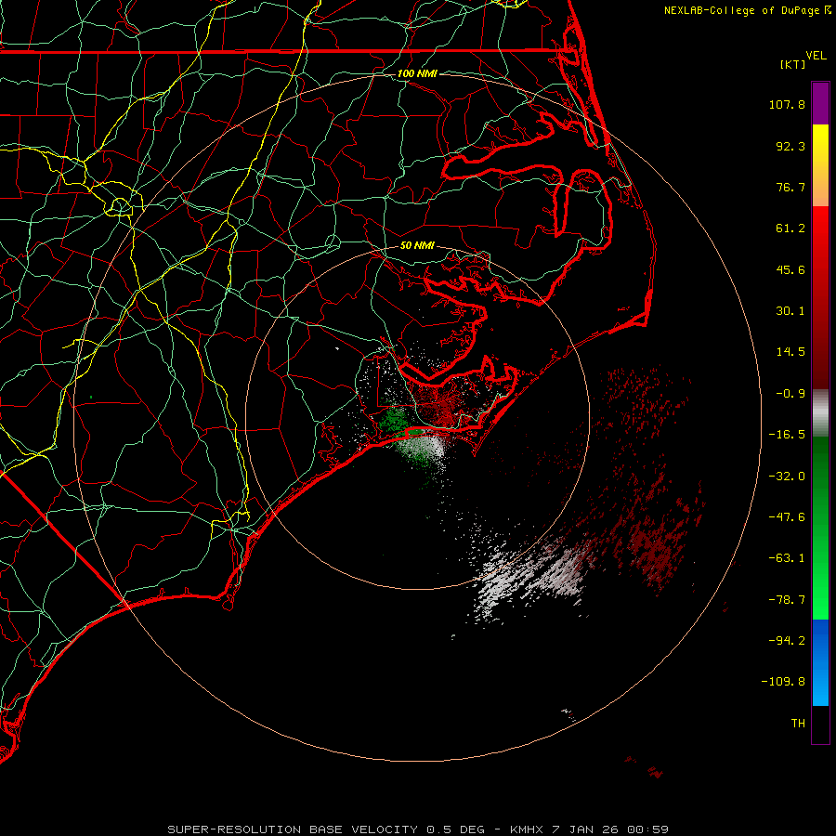Click the -32.0 velocity scale value
This screenshot has height=836, width=836.
(x=787, y=477)
